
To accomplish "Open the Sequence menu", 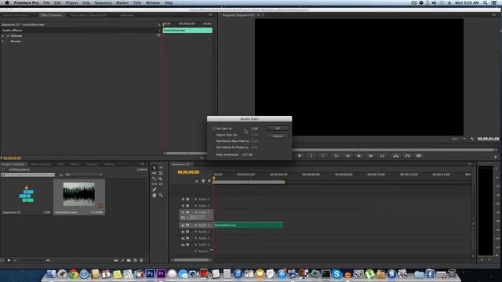I will pyautogui.click(x=103, y=3).
